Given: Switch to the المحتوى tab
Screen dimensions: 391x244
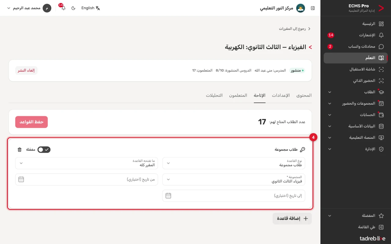Looking at the screenshot, I should coord(304,95).
